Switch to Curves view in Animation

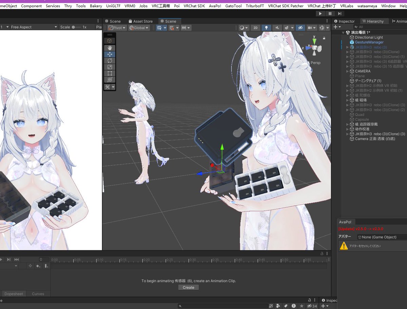click(38, 294)
